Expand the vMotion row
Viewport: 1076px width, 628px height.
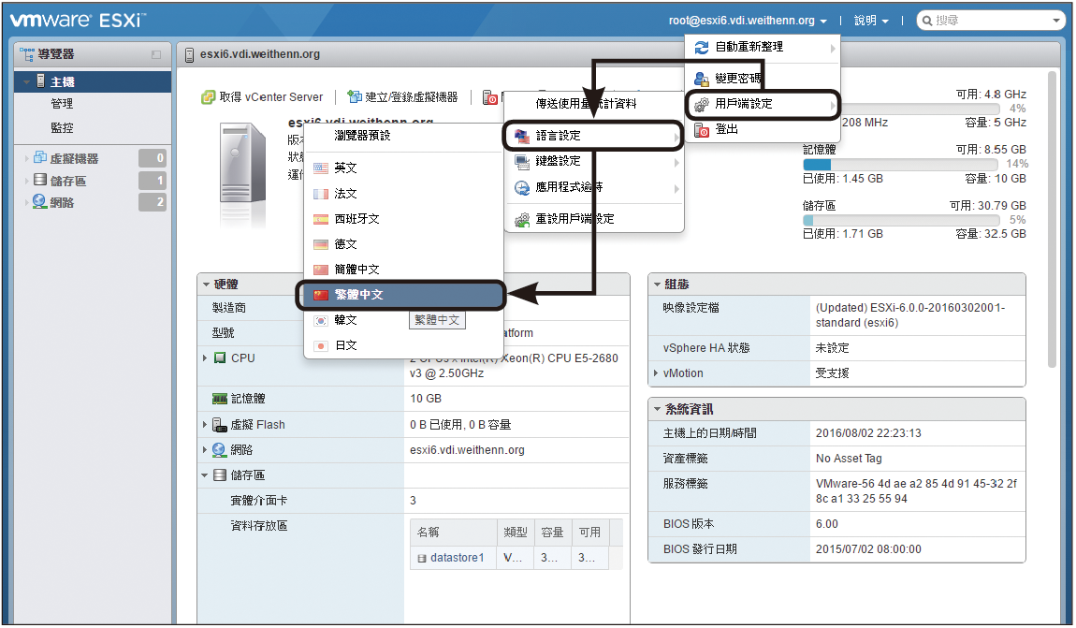(656, 373)
